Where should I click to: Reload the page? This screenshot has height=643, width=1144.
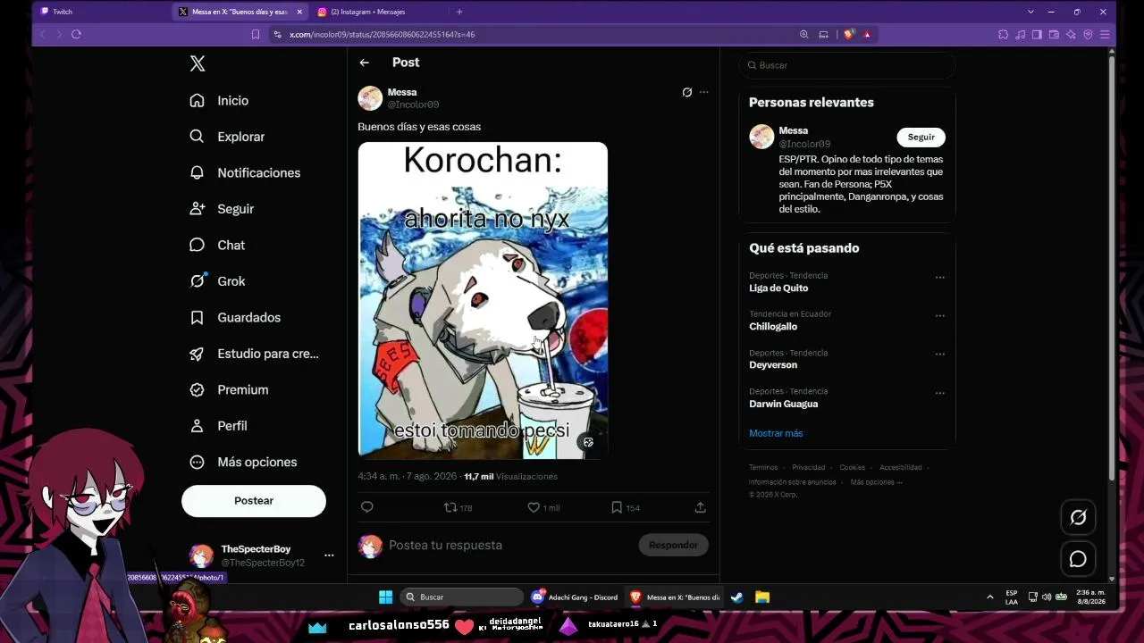pyautogui.click(x=76, y=34)
